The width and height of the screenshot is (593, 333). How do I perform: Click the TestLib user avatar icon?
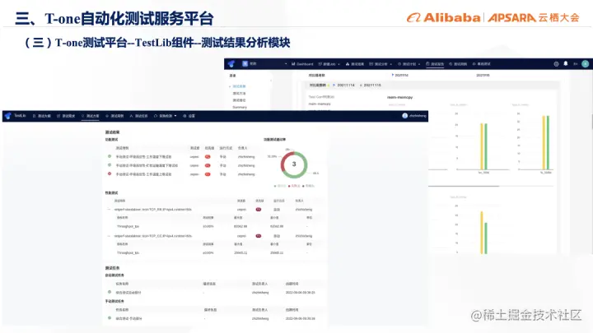pyautogui.click(x=404, y=116)
